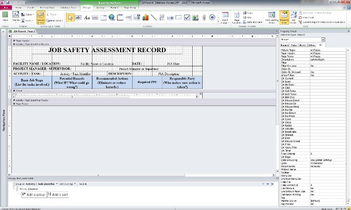This screenshot has height=210, width=351.
Task: Delete the group using the X icon
Action: (x=272, y=184)
